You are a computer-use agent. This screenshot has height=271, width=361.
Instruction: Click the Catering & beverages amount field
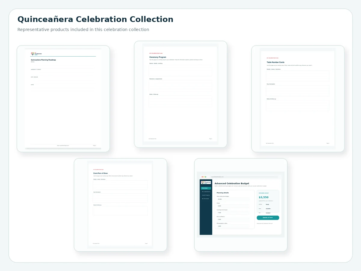[233, 213]
